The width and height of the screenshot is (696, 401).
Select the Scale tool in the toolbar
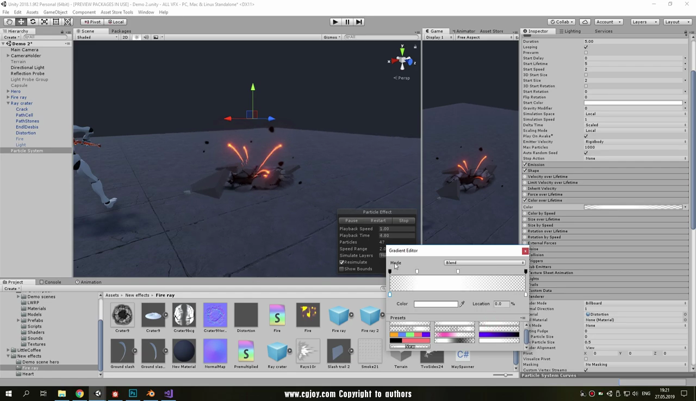(x=45, y=22)
